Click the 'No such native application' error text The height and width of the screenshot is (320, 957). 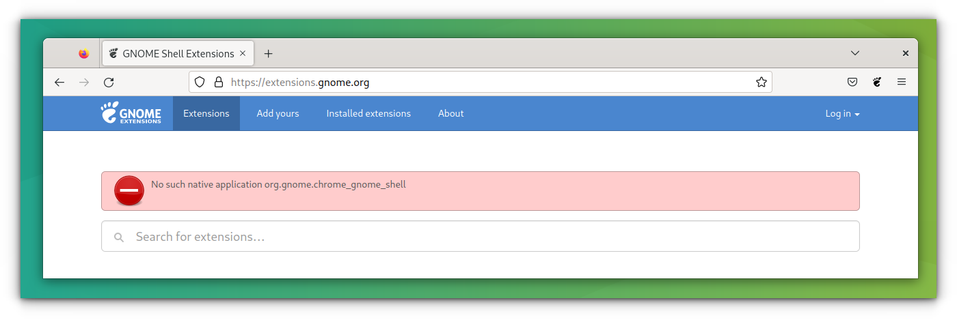278,184
